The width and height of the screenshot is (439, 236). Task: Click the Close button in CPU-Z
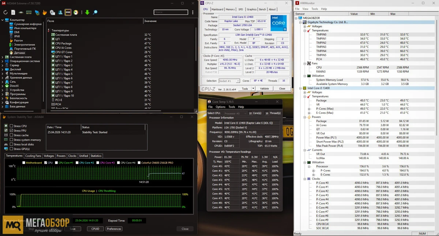click(x=282, y=89)
